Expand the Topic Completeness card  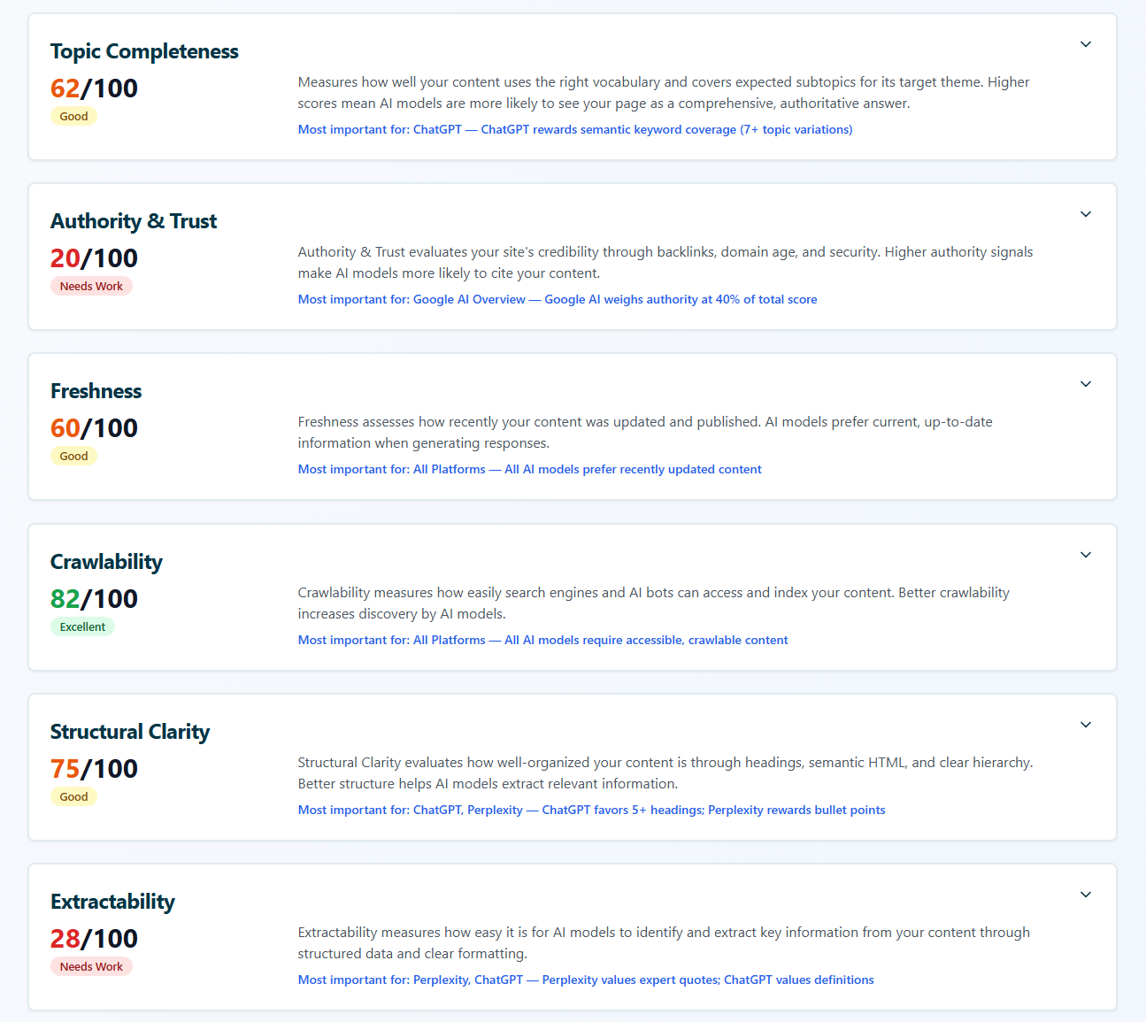[1085, 43]
